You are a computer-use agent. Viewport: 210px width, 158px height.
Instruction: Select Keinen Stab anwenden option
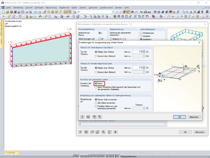pyautogui.click(x=96, y=100)
